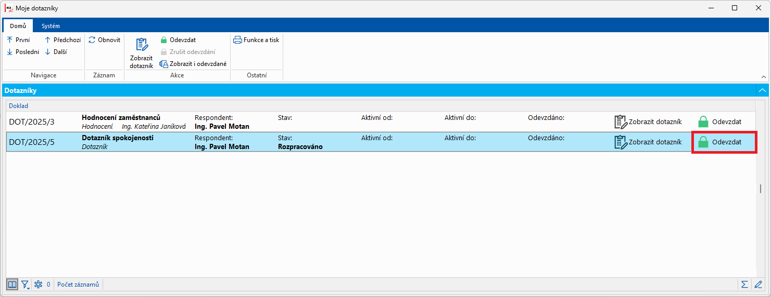The image size is (771, 297).
Task: Collapse the ribbon with the chevron
Action: coord(763,77)
